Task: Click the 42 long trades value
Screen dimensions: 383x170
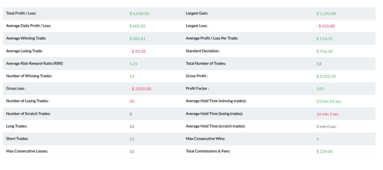Action: [x=132, y=126]
